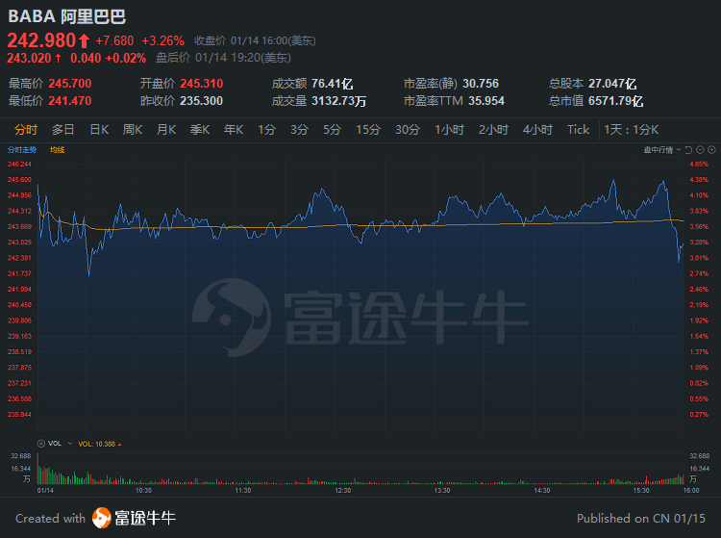
Task: Select the 分时 intraday tab
Action: 26,130
